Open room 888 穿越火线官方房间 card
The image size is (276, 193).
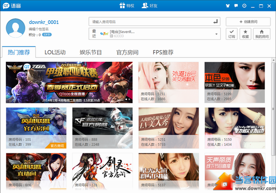[102, 128]
